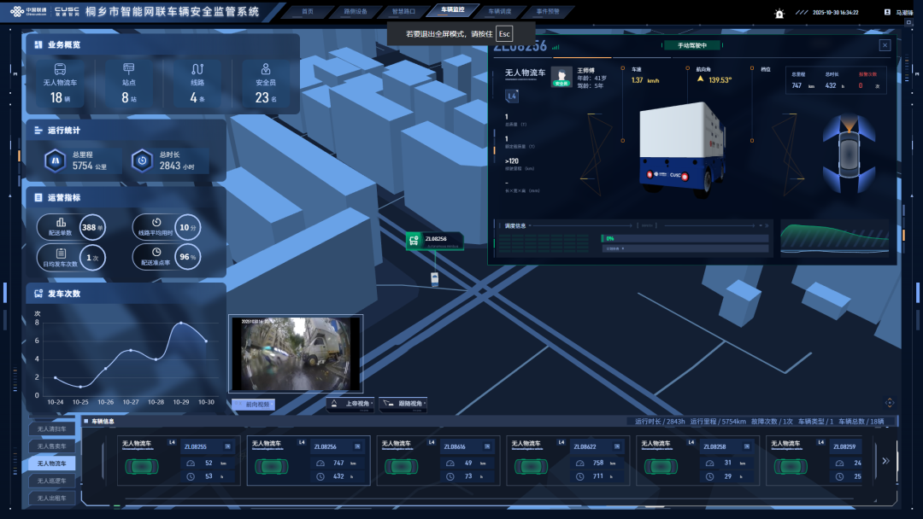The image size is (923, 519).
Task: Click the safety officer avatar of 王师傅
Action: (561, 78)
